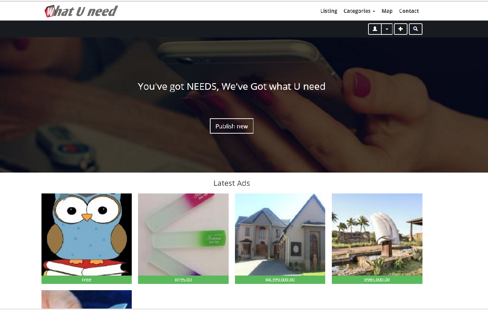Open the blue owl ad thumbnail
The height and width of the screenshot is (310, 488).
(86, 235)
